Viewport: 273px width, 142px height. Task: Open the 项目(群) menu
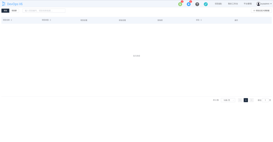218,4
